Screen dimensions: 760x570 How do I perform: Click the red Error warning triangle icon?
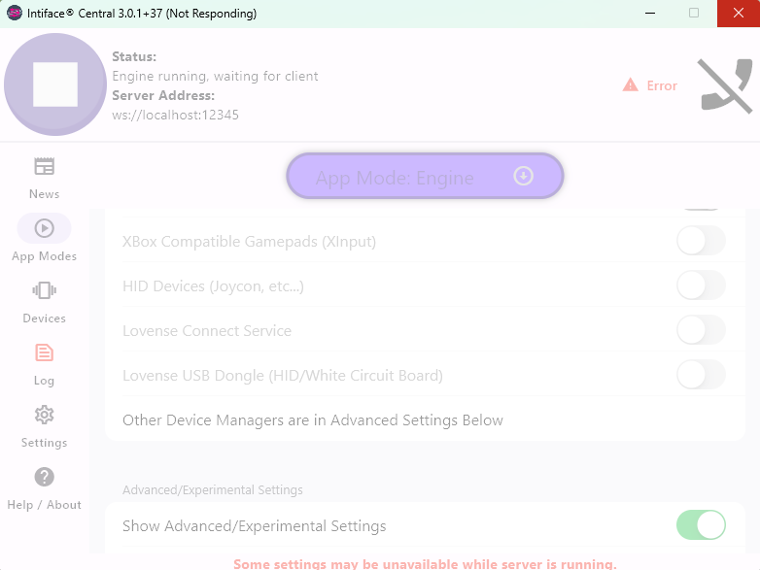coord(631,85)
